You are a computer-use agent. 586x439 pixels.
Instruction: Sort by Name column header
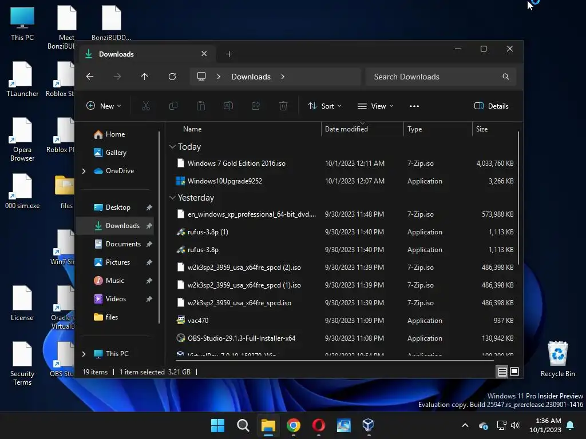pyautogui.click(x=192, y=129)
